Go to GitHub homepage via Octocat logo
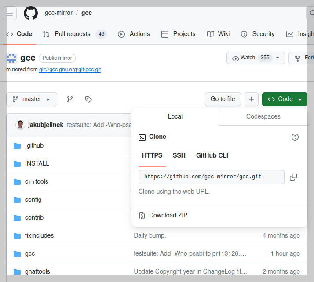This screenshot has height=282, width=314. (x=31, y=13)
